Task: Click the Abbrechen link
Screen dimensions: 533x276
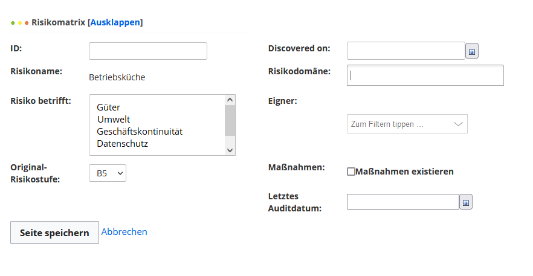Action: point(124,232)
